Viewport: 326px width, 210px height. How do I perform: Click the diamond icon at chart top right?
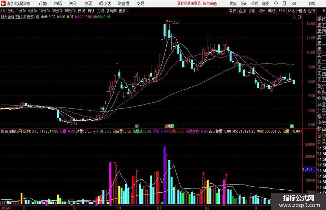pyautogui.click(x=294, y=17)
